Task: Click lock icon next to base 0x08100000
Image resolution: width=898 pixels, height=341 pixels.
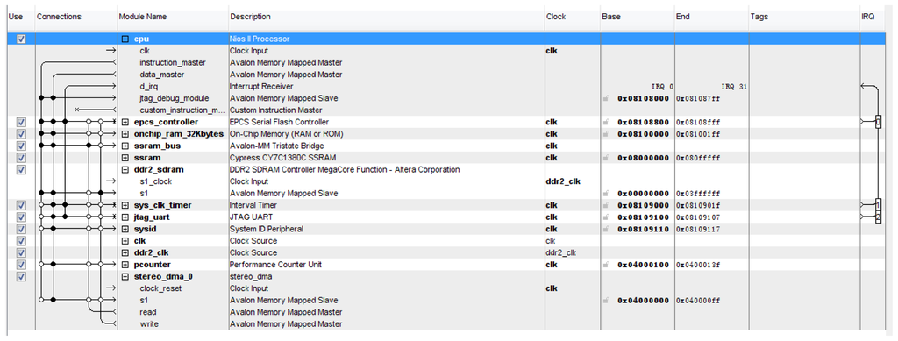Action: [x=607, y=134]
